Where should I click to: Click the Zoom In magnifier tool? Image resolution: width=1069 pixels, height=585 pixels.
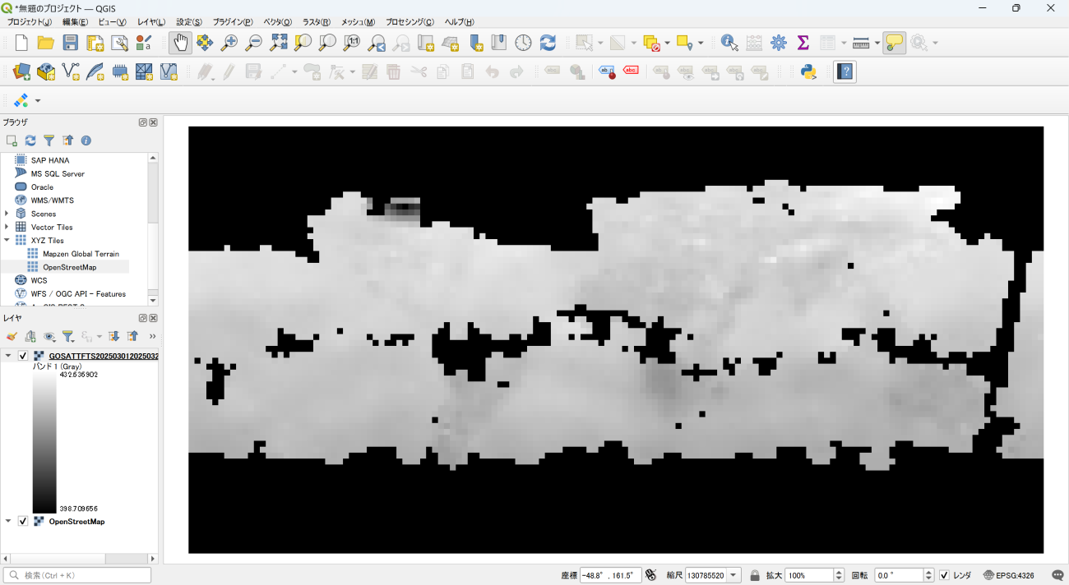229,43
